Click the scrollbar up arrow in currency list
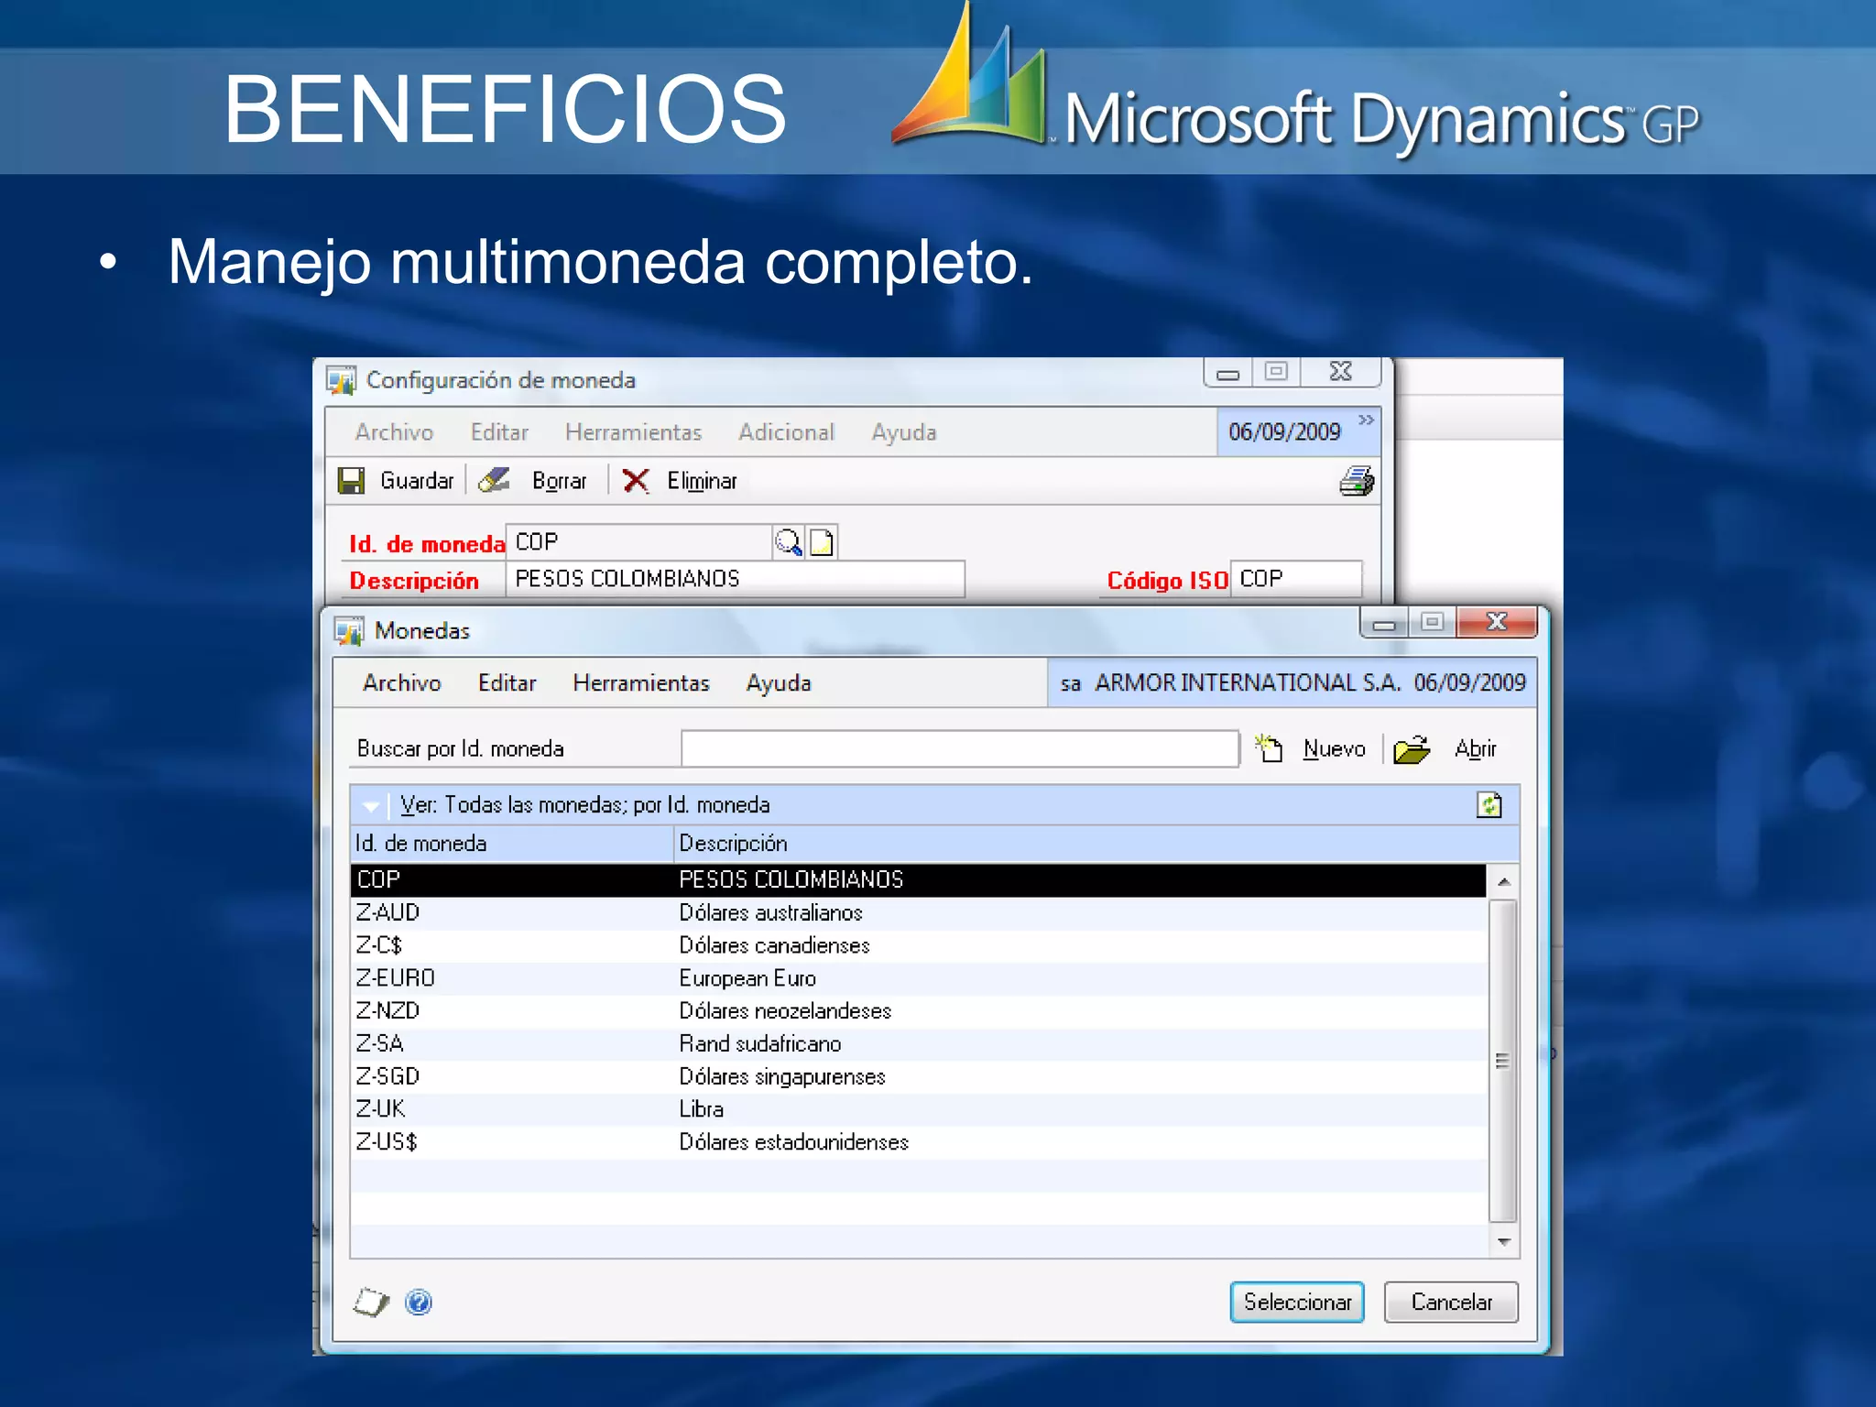The width and height of the screenshot is (1876, 1407). pyautogui.click(x=1503, y=881)
